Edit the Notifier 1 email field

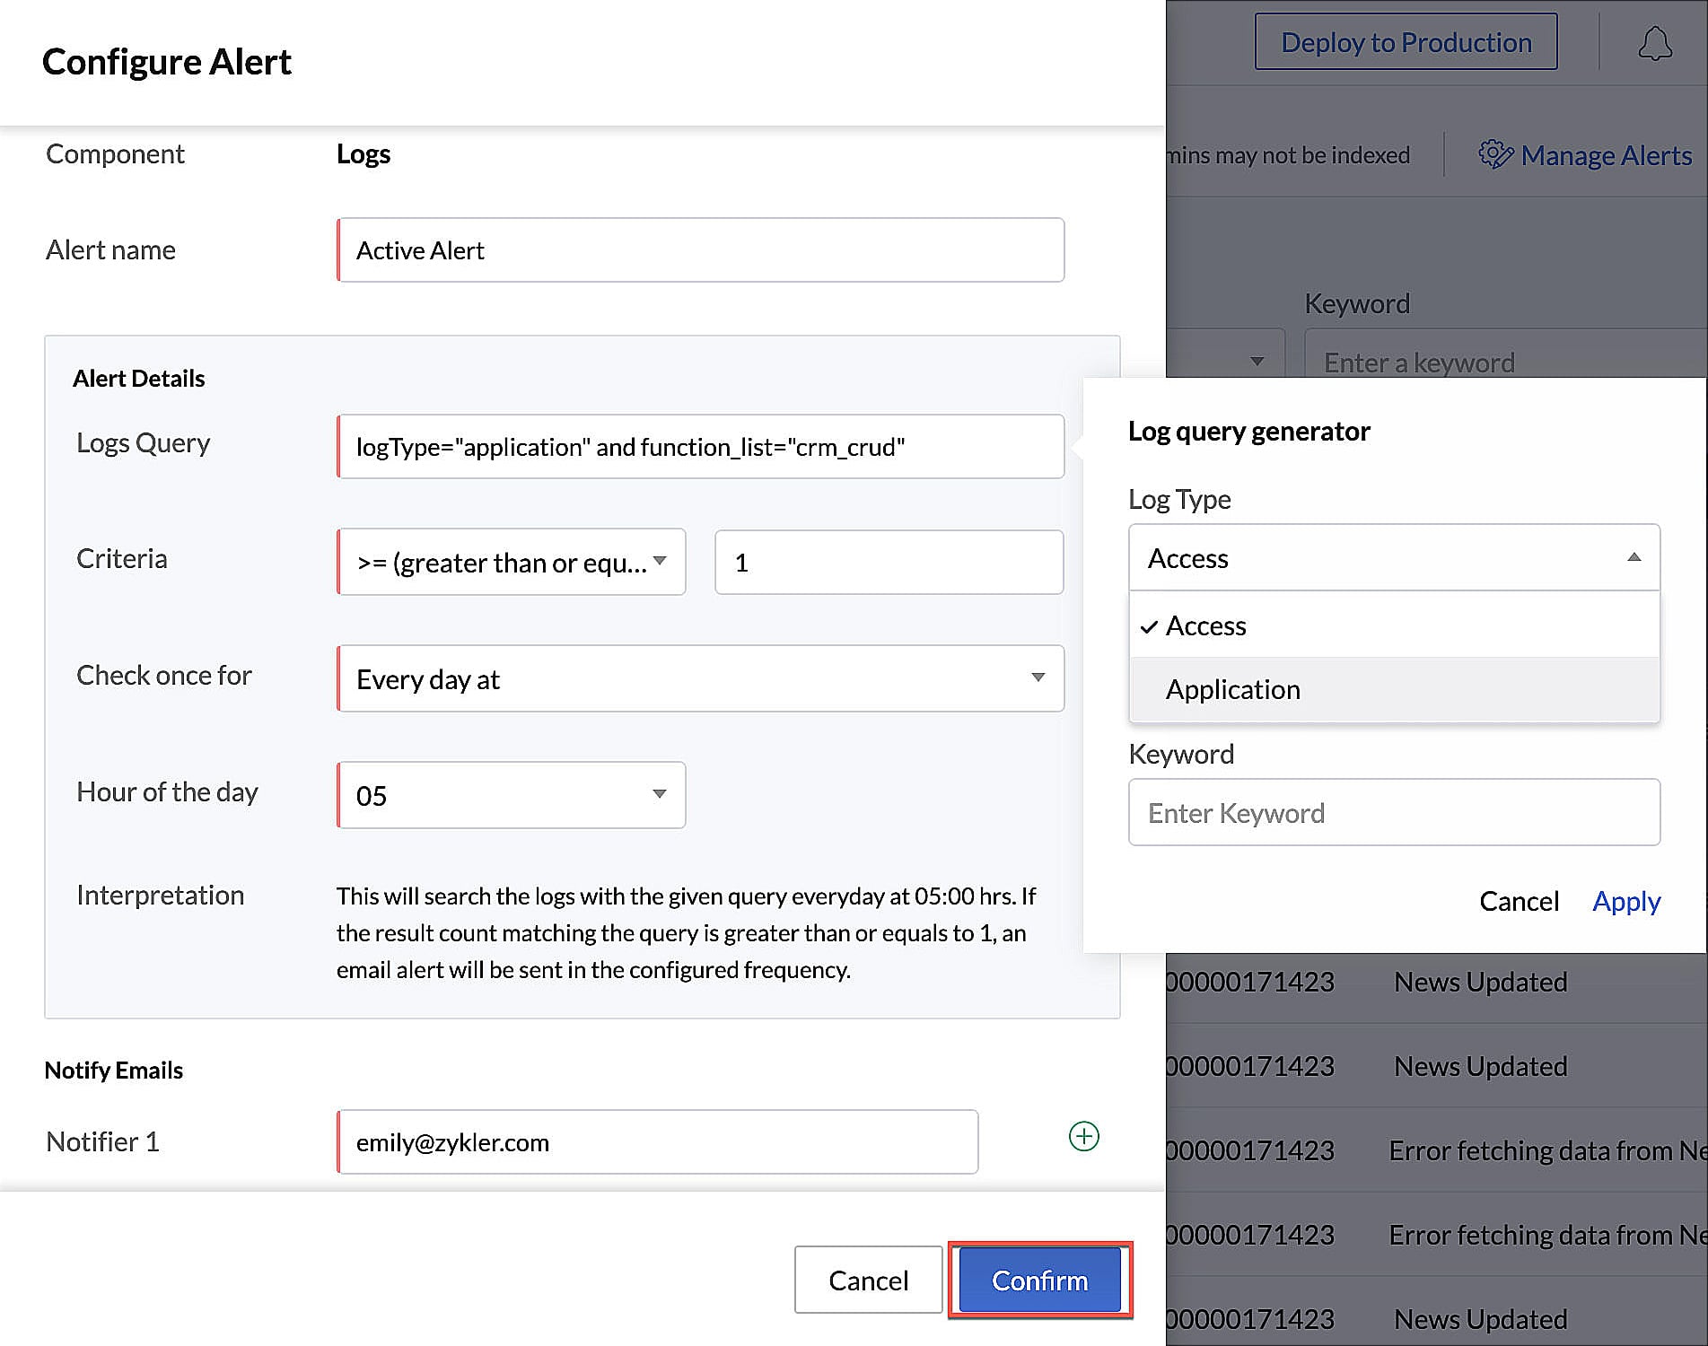click(657, 1142)
